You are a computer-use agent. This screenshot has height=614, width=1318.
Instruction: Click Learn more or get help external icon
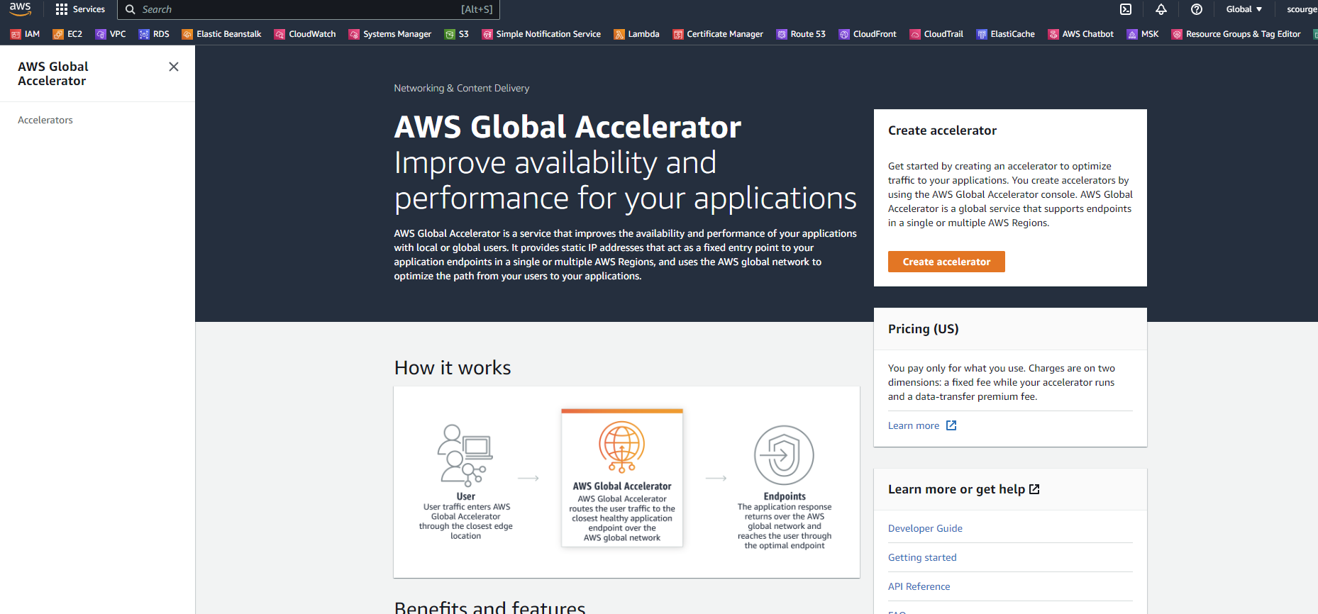click(x=1034, y=489)
